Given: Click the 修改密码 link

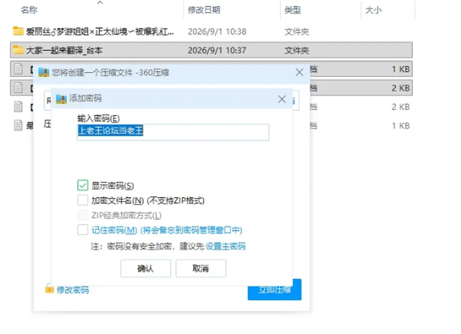Looking at the screenshot, I should tap(73, 290).
